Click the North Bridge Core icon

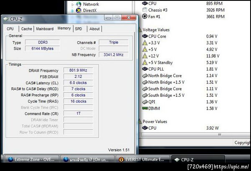(x=145, y=75)
